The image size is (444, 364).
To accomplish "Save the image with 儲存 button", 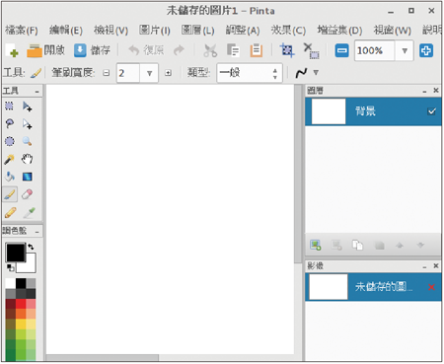I will pos(92,50).
